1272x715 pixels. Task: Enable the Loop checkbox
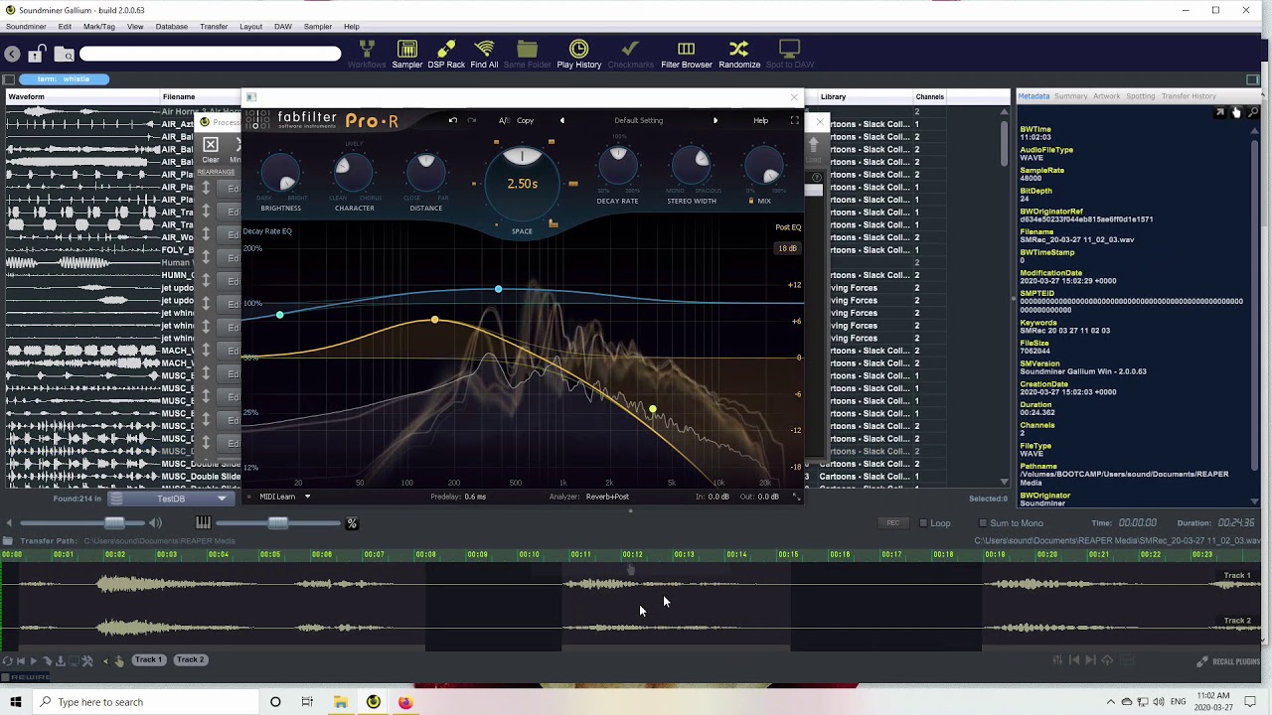tap(923, 523)
